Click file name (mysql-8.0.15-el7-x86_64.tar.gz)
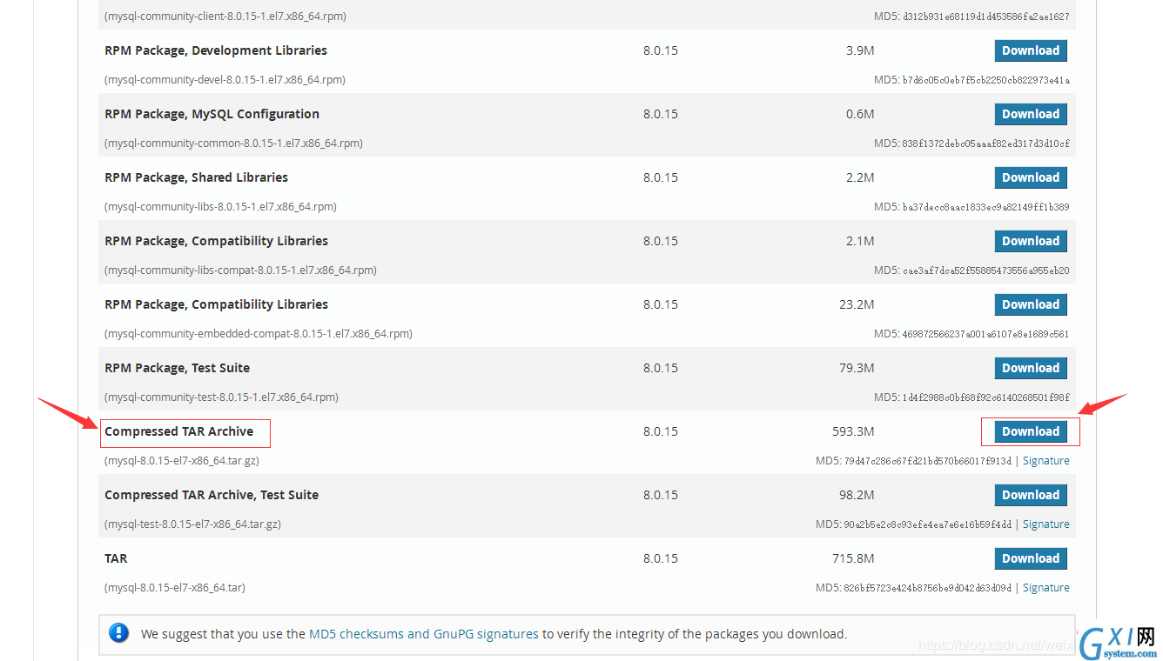Screen dimensions: 1163x661 coord(182,461)
